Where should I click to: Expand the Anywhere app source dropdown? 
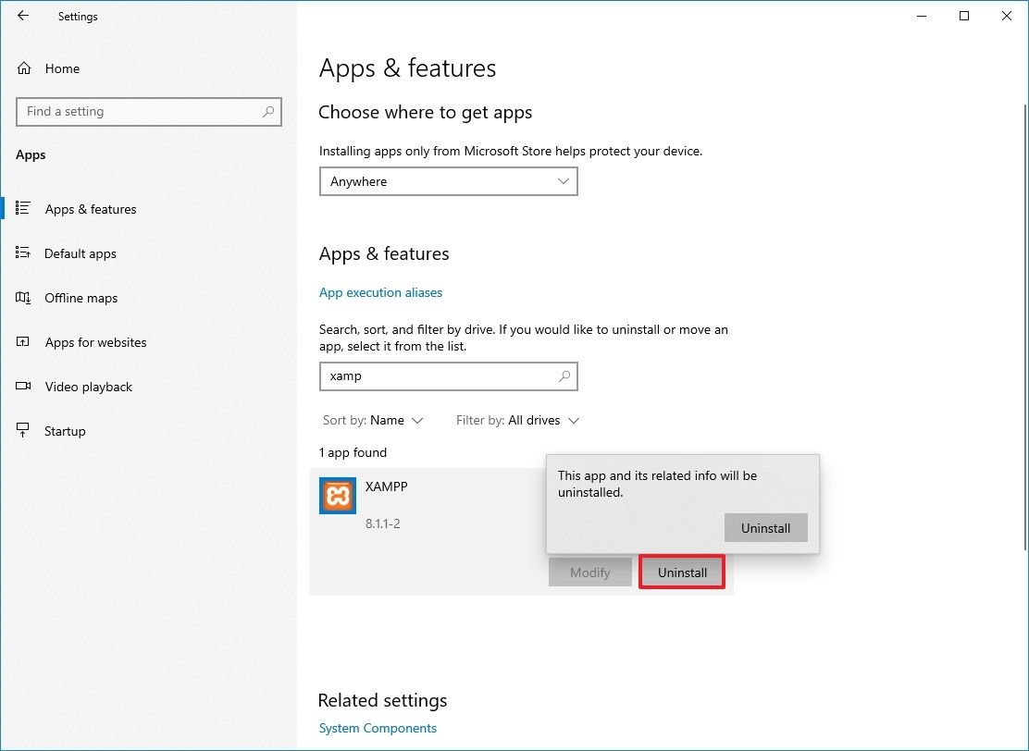coord(448,181)
